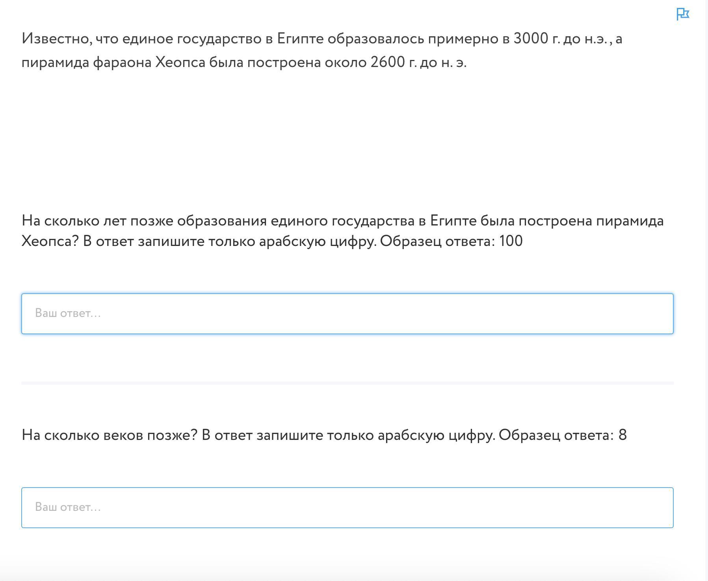
Task: Click the word Известно at the paragraph start
Action: 57,39
